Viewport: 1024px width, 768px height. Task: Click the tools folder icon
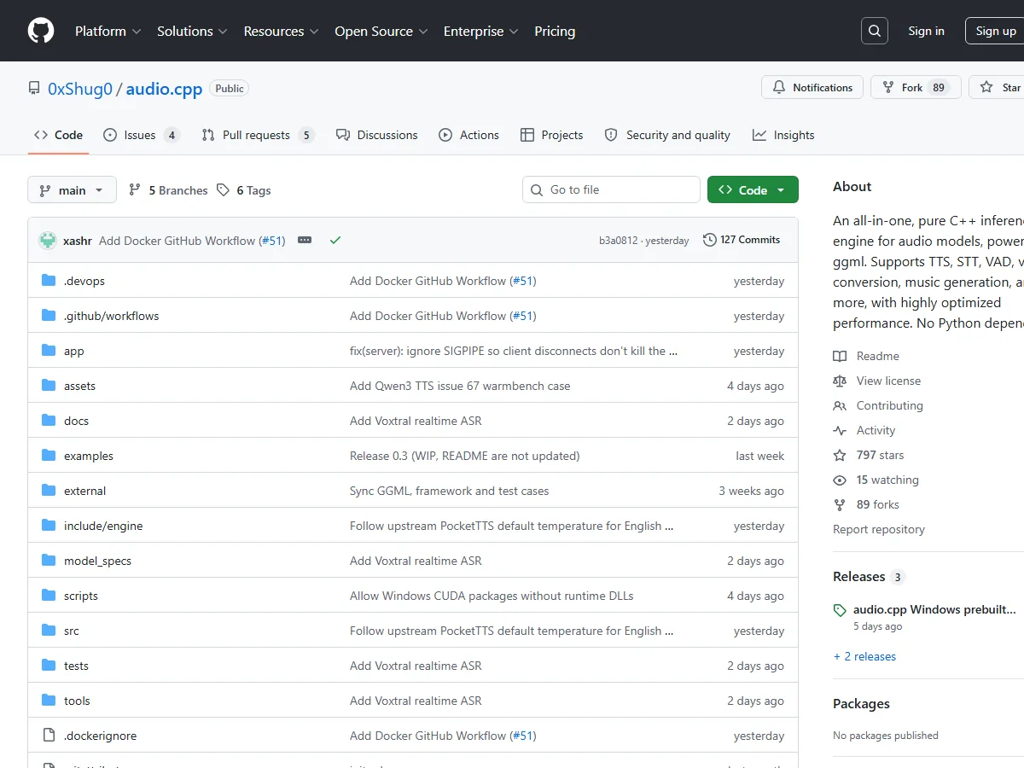[x=49, y=701]
